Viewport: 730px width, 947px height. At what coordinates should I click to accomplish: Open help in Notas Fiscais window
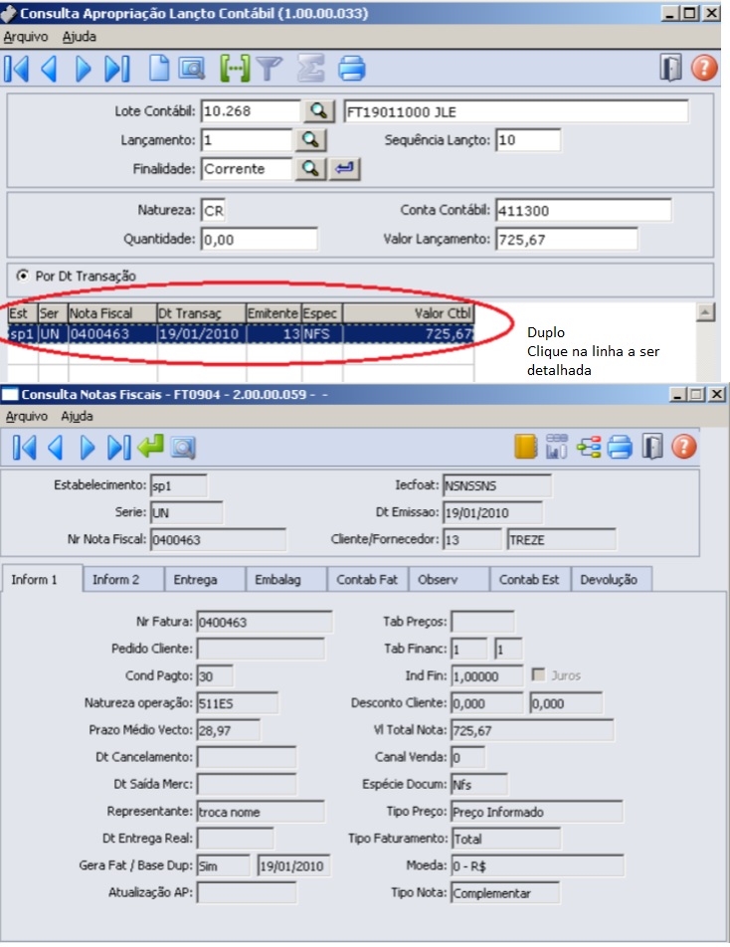coord(684,447)
